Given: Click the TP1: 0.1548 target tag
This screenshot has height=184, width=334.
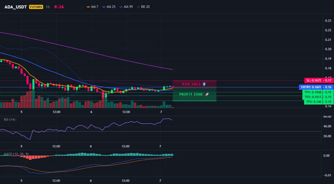Looking at the screenshot, I should (x=313, y=92).
